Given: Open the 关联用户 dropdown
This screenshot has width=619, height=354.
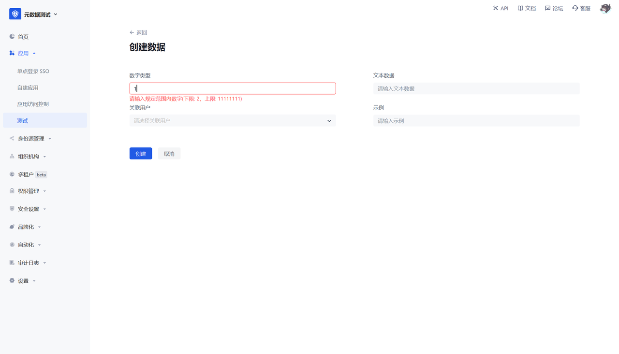Looking at the screenshot, I should tap(232, 121).
